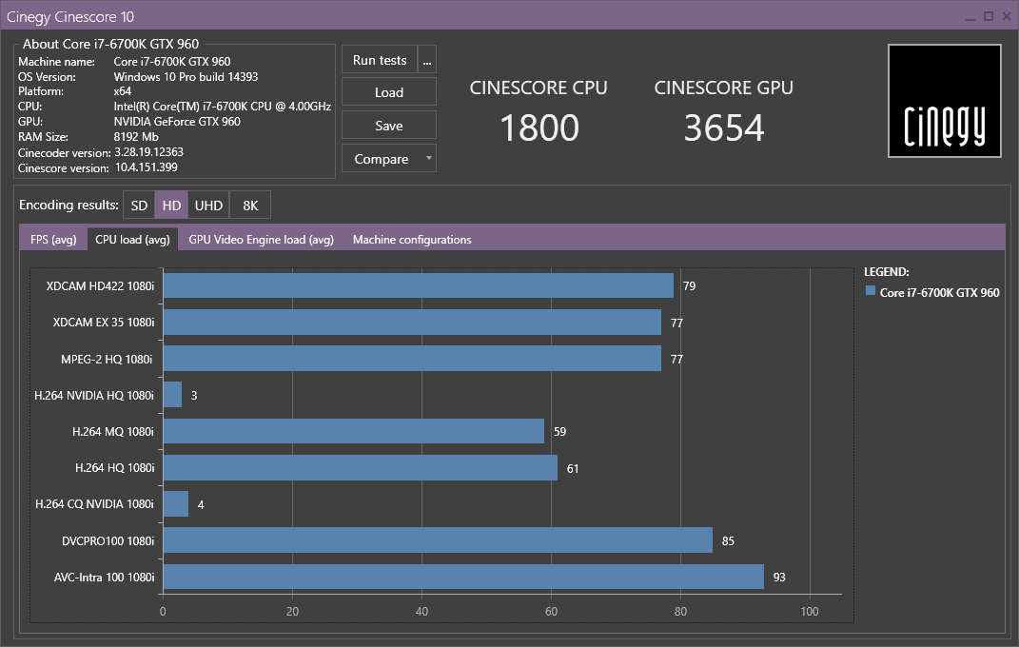The image size is (1019, 647).
Task: Click the OS version Windows 10 Pro text
Action: click(186, 77)
